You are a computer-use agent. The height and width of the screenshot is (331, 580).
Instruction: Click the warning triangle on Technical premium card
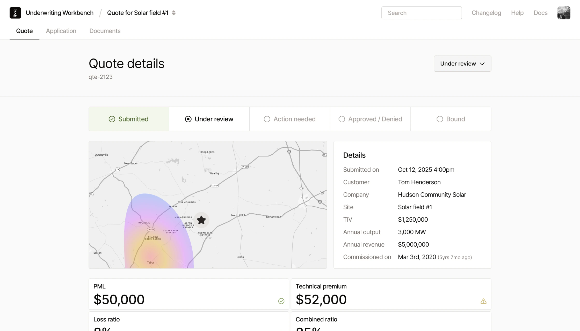click(x=483, y=301)
